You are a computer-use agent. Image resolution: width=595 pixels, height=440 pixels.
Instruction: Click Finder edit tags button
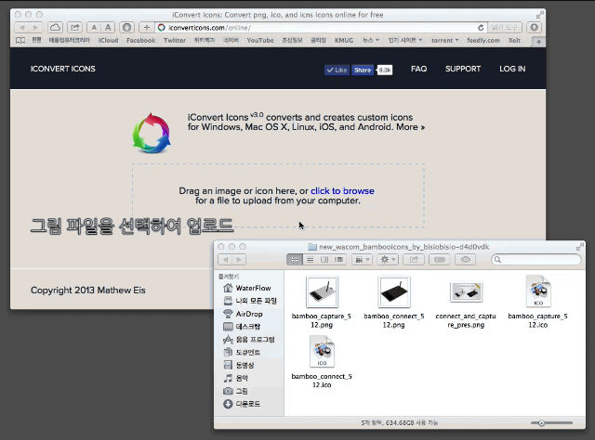click(x=440, y=260)
